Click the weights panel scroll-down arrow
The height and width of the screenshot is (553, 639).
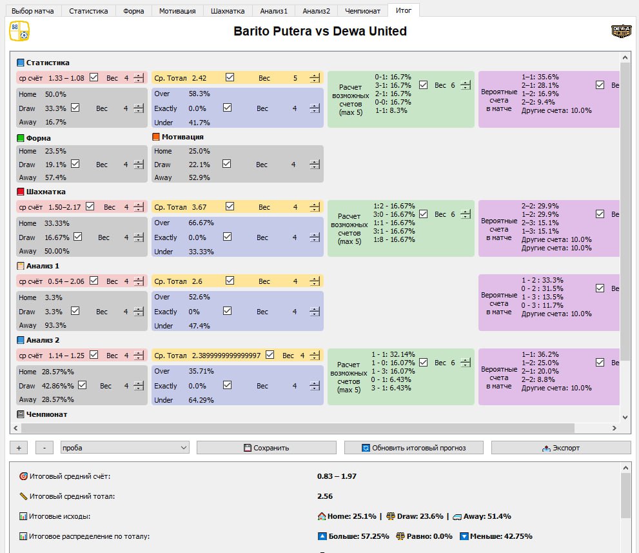pyautogui.click(x=625, y=417)
